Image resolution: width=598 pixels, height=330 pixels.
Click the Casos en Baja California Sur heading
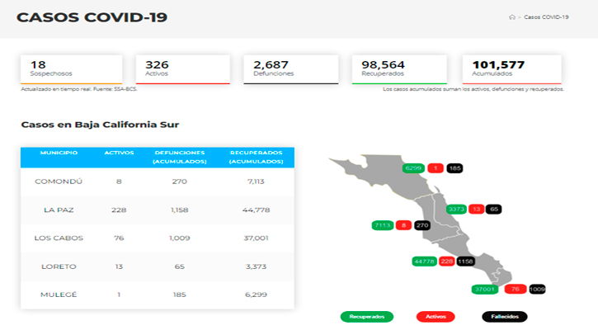[x=100, y=125]
